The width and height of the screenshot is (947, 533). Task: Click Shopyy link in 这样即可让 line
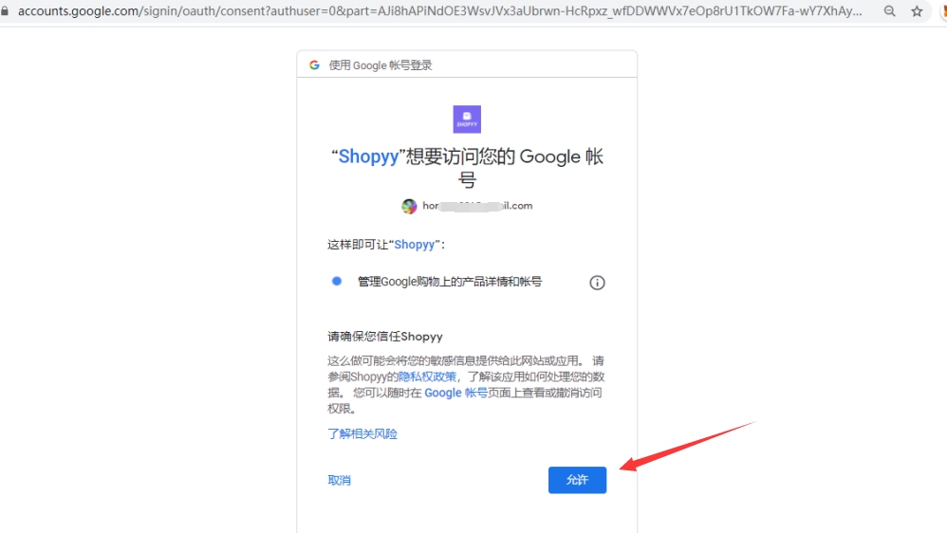point(414,245)
